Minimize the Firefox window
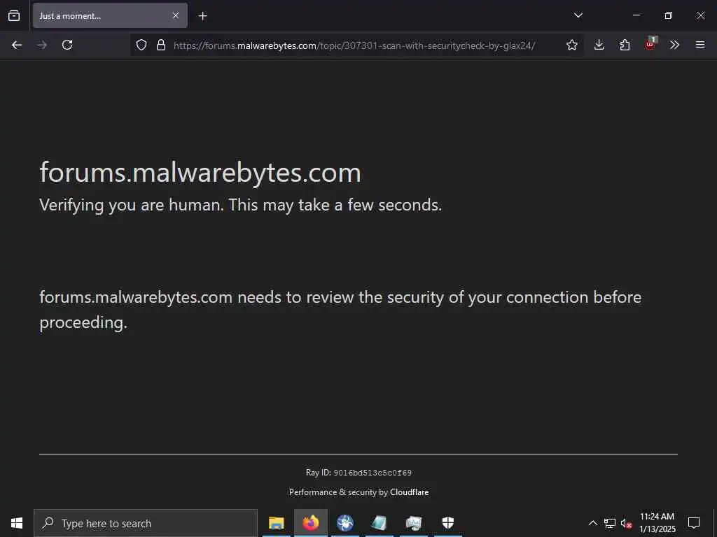Screen dimensions: 717x537 click(x=636, y=15)
